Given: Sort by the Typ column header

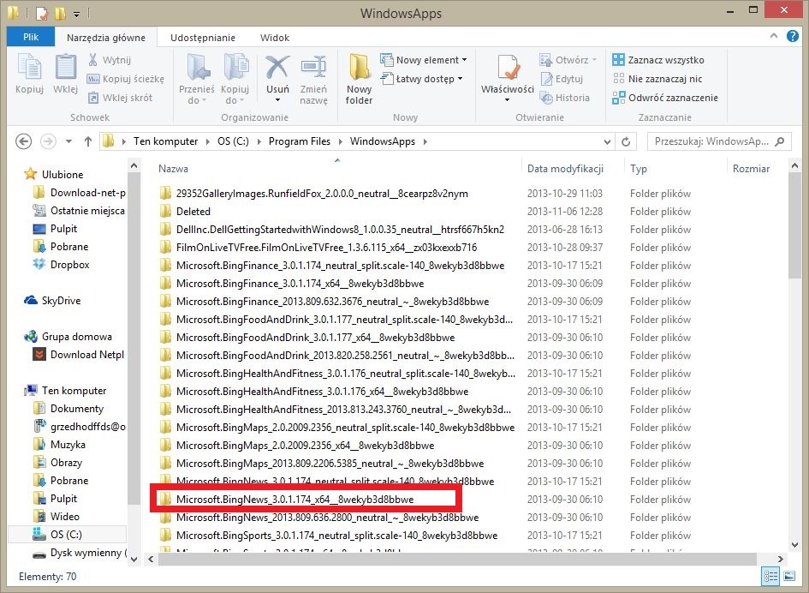Looking at the screenshot, I should (x=639, y=169).
